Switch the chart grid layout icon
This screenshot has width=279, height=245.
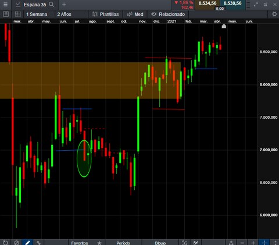click(x=17, y=14)
